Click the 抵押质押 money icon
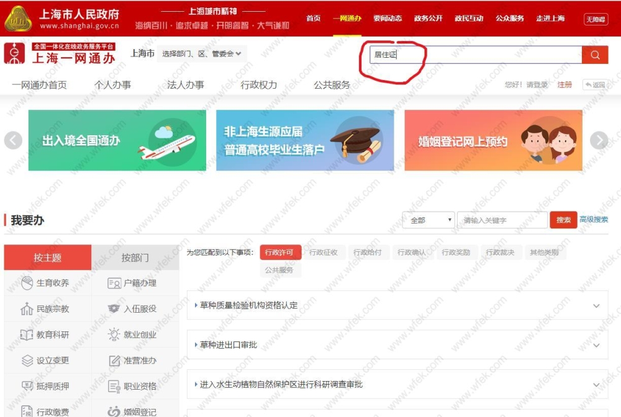 [x=27, y=386]
